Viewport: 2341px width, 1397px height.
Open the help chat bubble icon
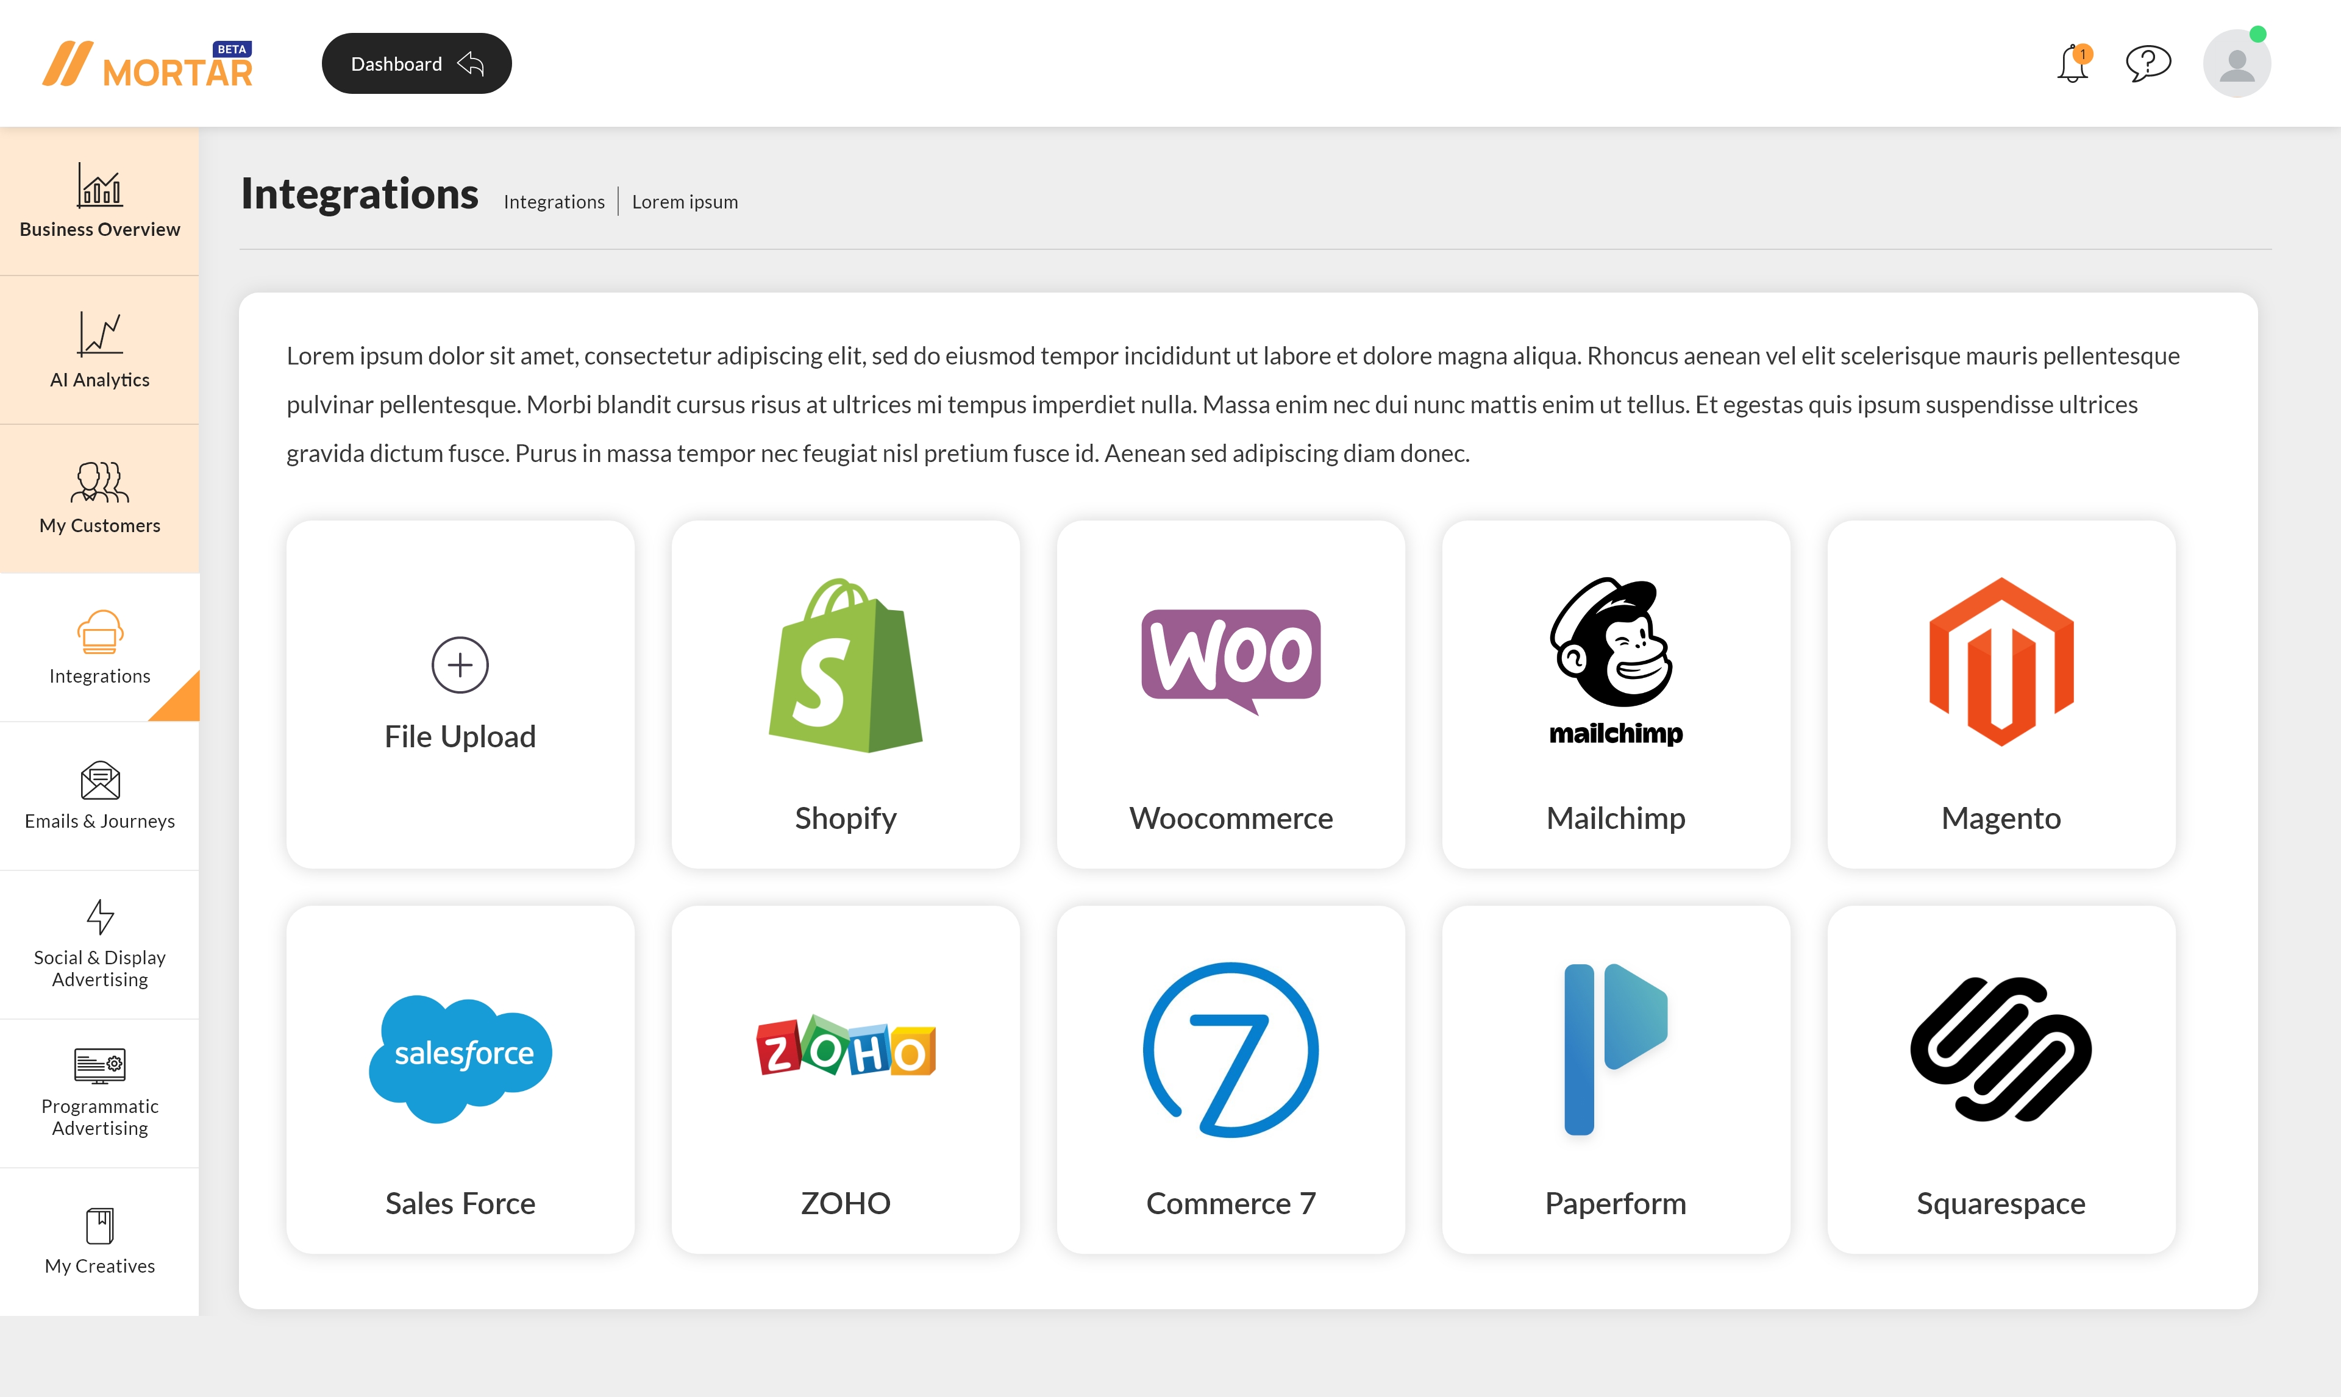[x=2148, y=64]
